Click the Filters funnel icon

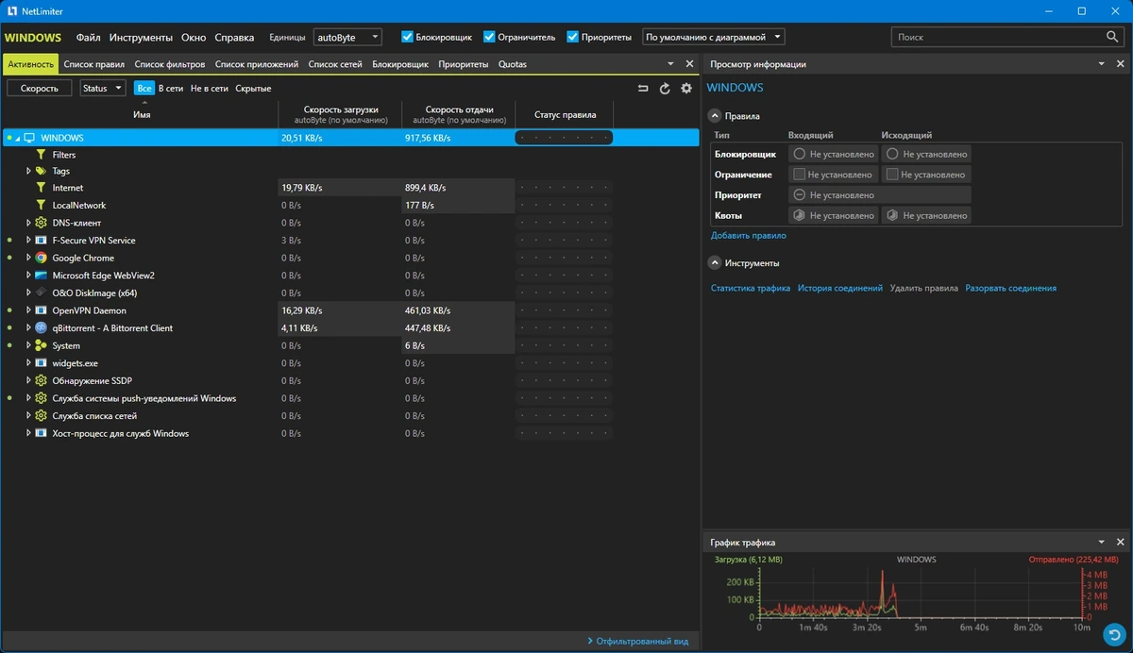[41, 155]
